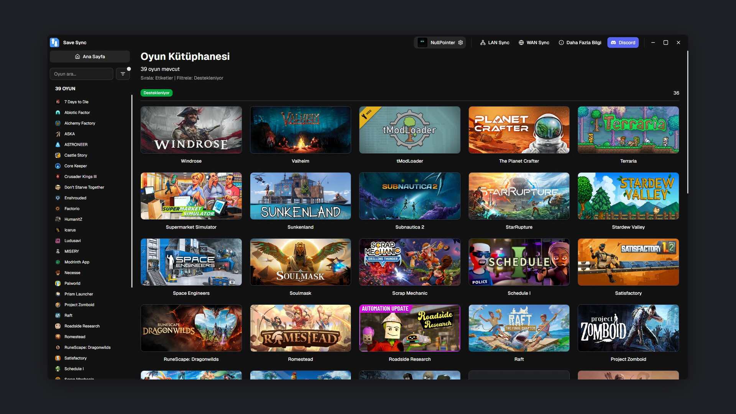This screenshot has width=736, height=414.
Task: Select Romestead in the sidebar list
Action: 90,337
